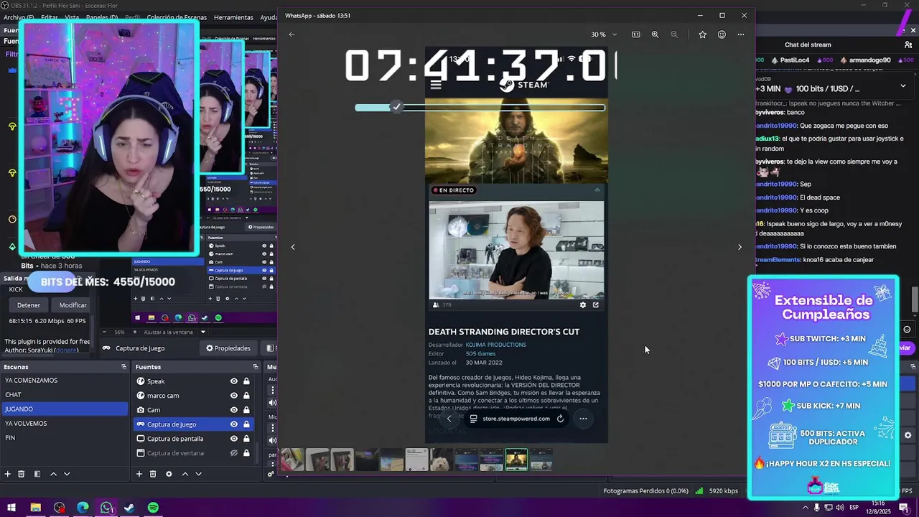This screenshot has height=517, width=919.
Task: Unlock the Cam source
Action: coord(246,410)
